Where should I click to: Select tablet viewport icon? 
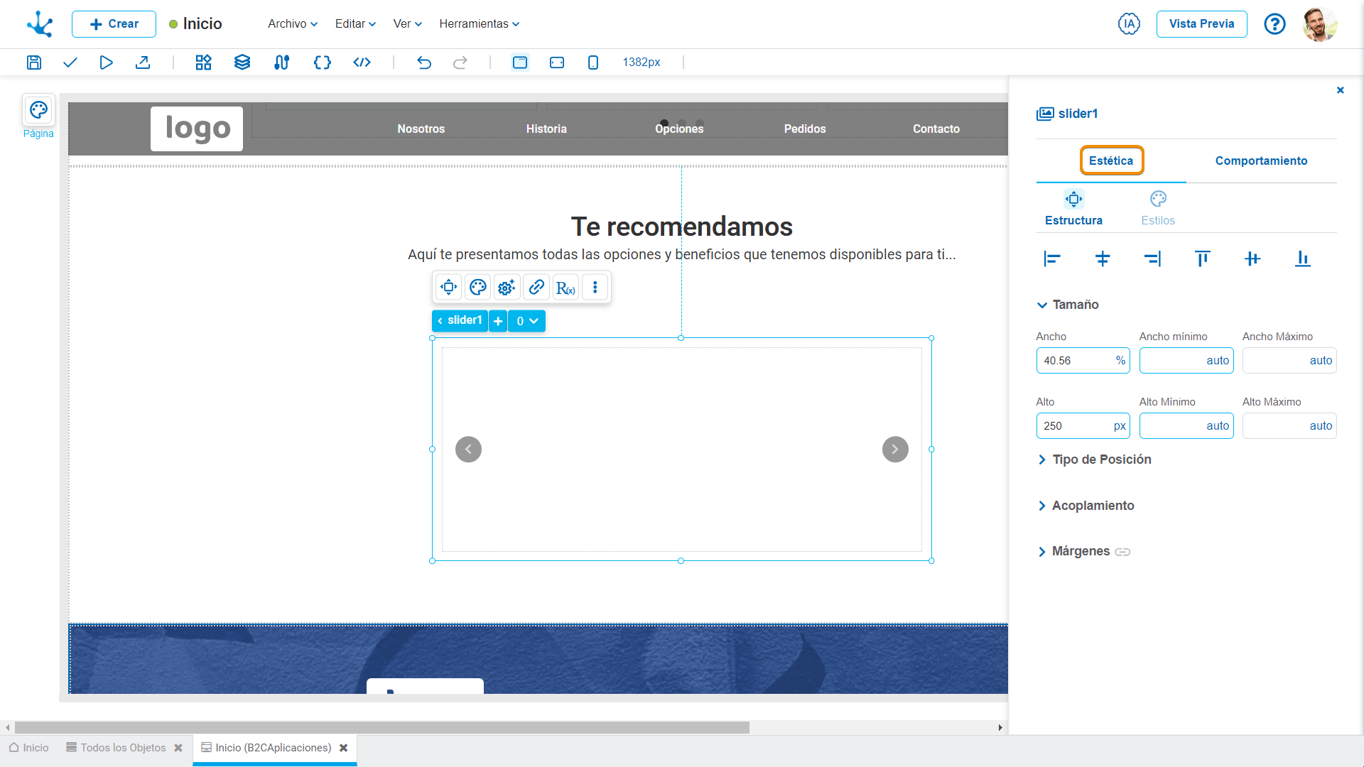coord(557,62)
